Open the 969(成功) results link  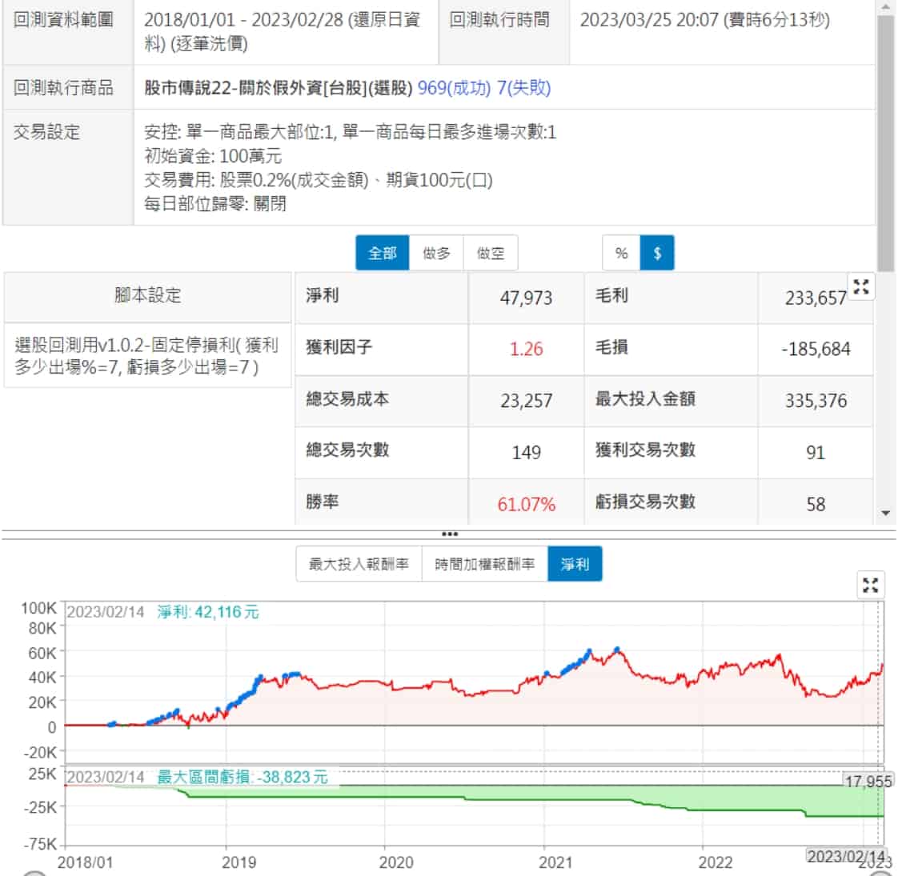pos(454,88)
